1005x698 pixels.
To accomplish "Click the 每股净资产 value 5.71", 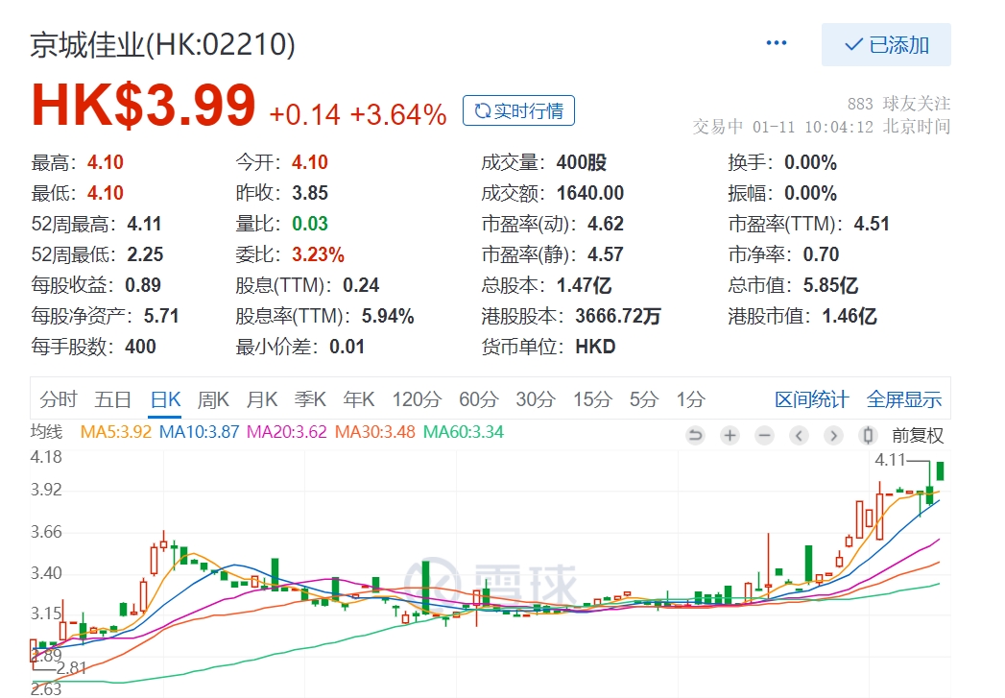I will pyautogui.click(x=161, y=316).
